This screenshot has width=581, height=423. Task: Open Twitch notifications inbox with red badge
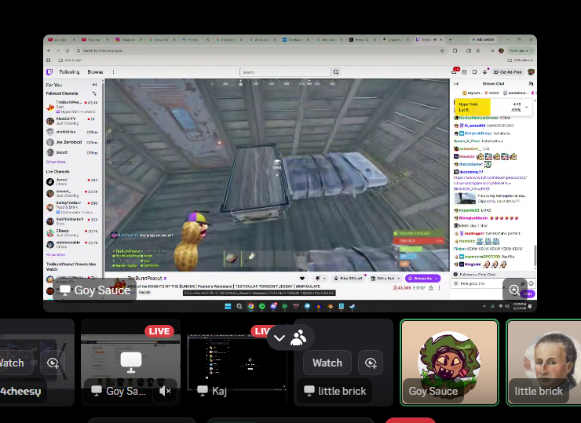tap(455, 71)
